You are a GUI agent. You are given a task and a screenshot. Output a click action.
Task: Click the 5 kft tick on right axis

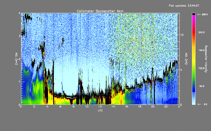(181, 70)
